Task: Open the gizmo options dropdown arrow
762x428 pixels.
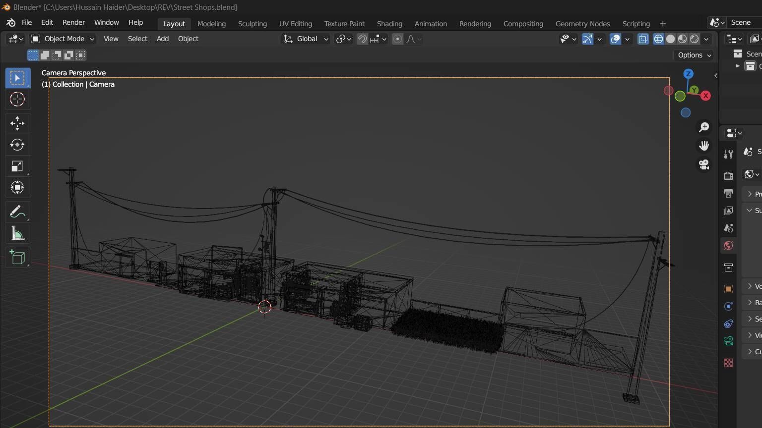Action: coord(599,39)
